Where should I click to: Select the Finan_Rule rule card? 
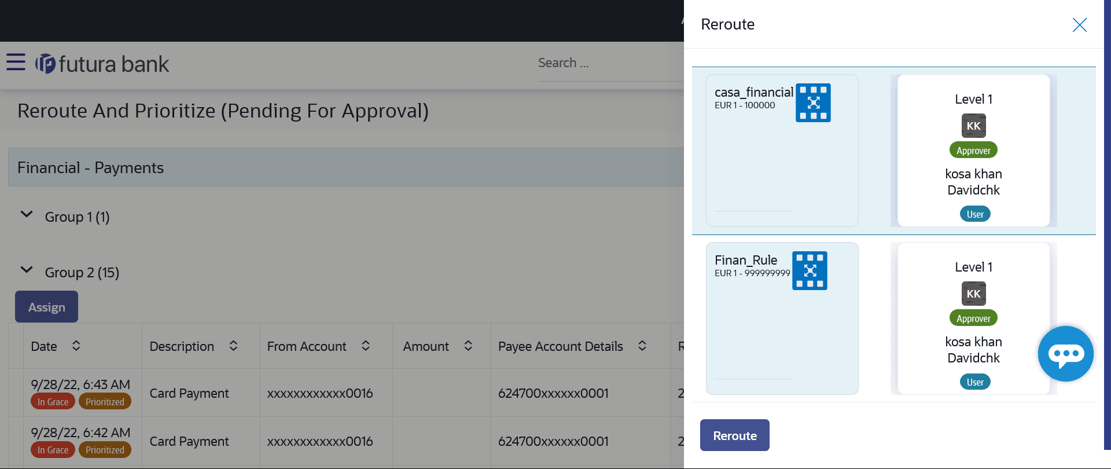click(x=782, y=318)
